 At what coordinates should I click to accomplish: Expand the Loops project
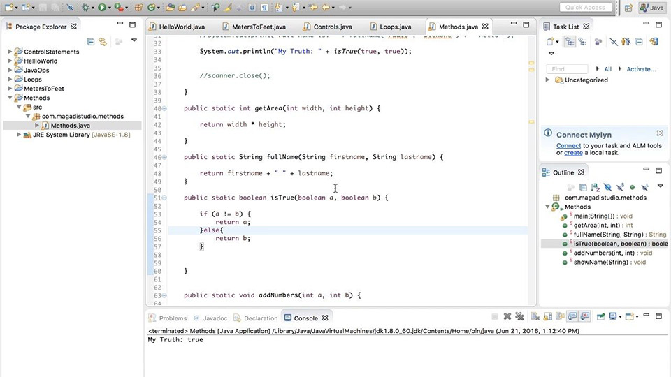coord(10,79)
